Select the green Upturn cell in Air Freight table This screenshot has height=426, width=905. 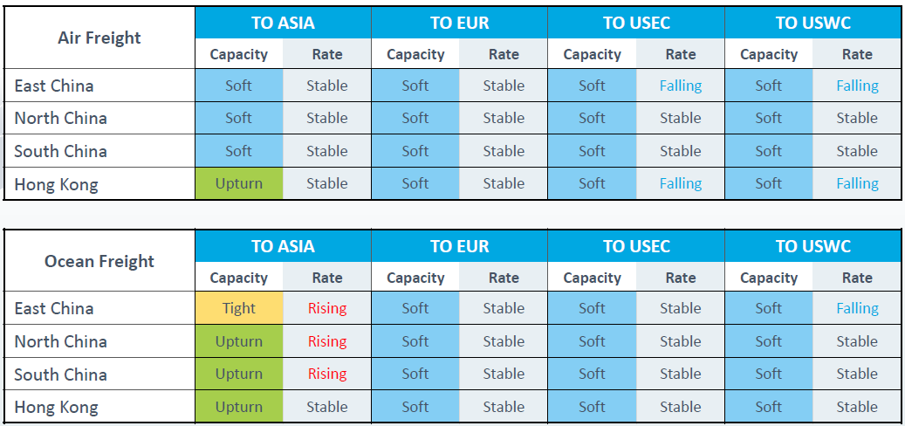pyautogui.click(x=238, y=183)
